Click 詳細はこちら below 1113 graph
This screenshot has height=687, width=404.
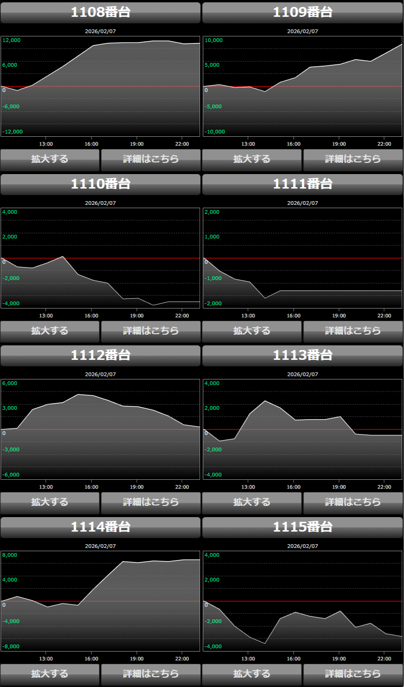click(353, 503)
